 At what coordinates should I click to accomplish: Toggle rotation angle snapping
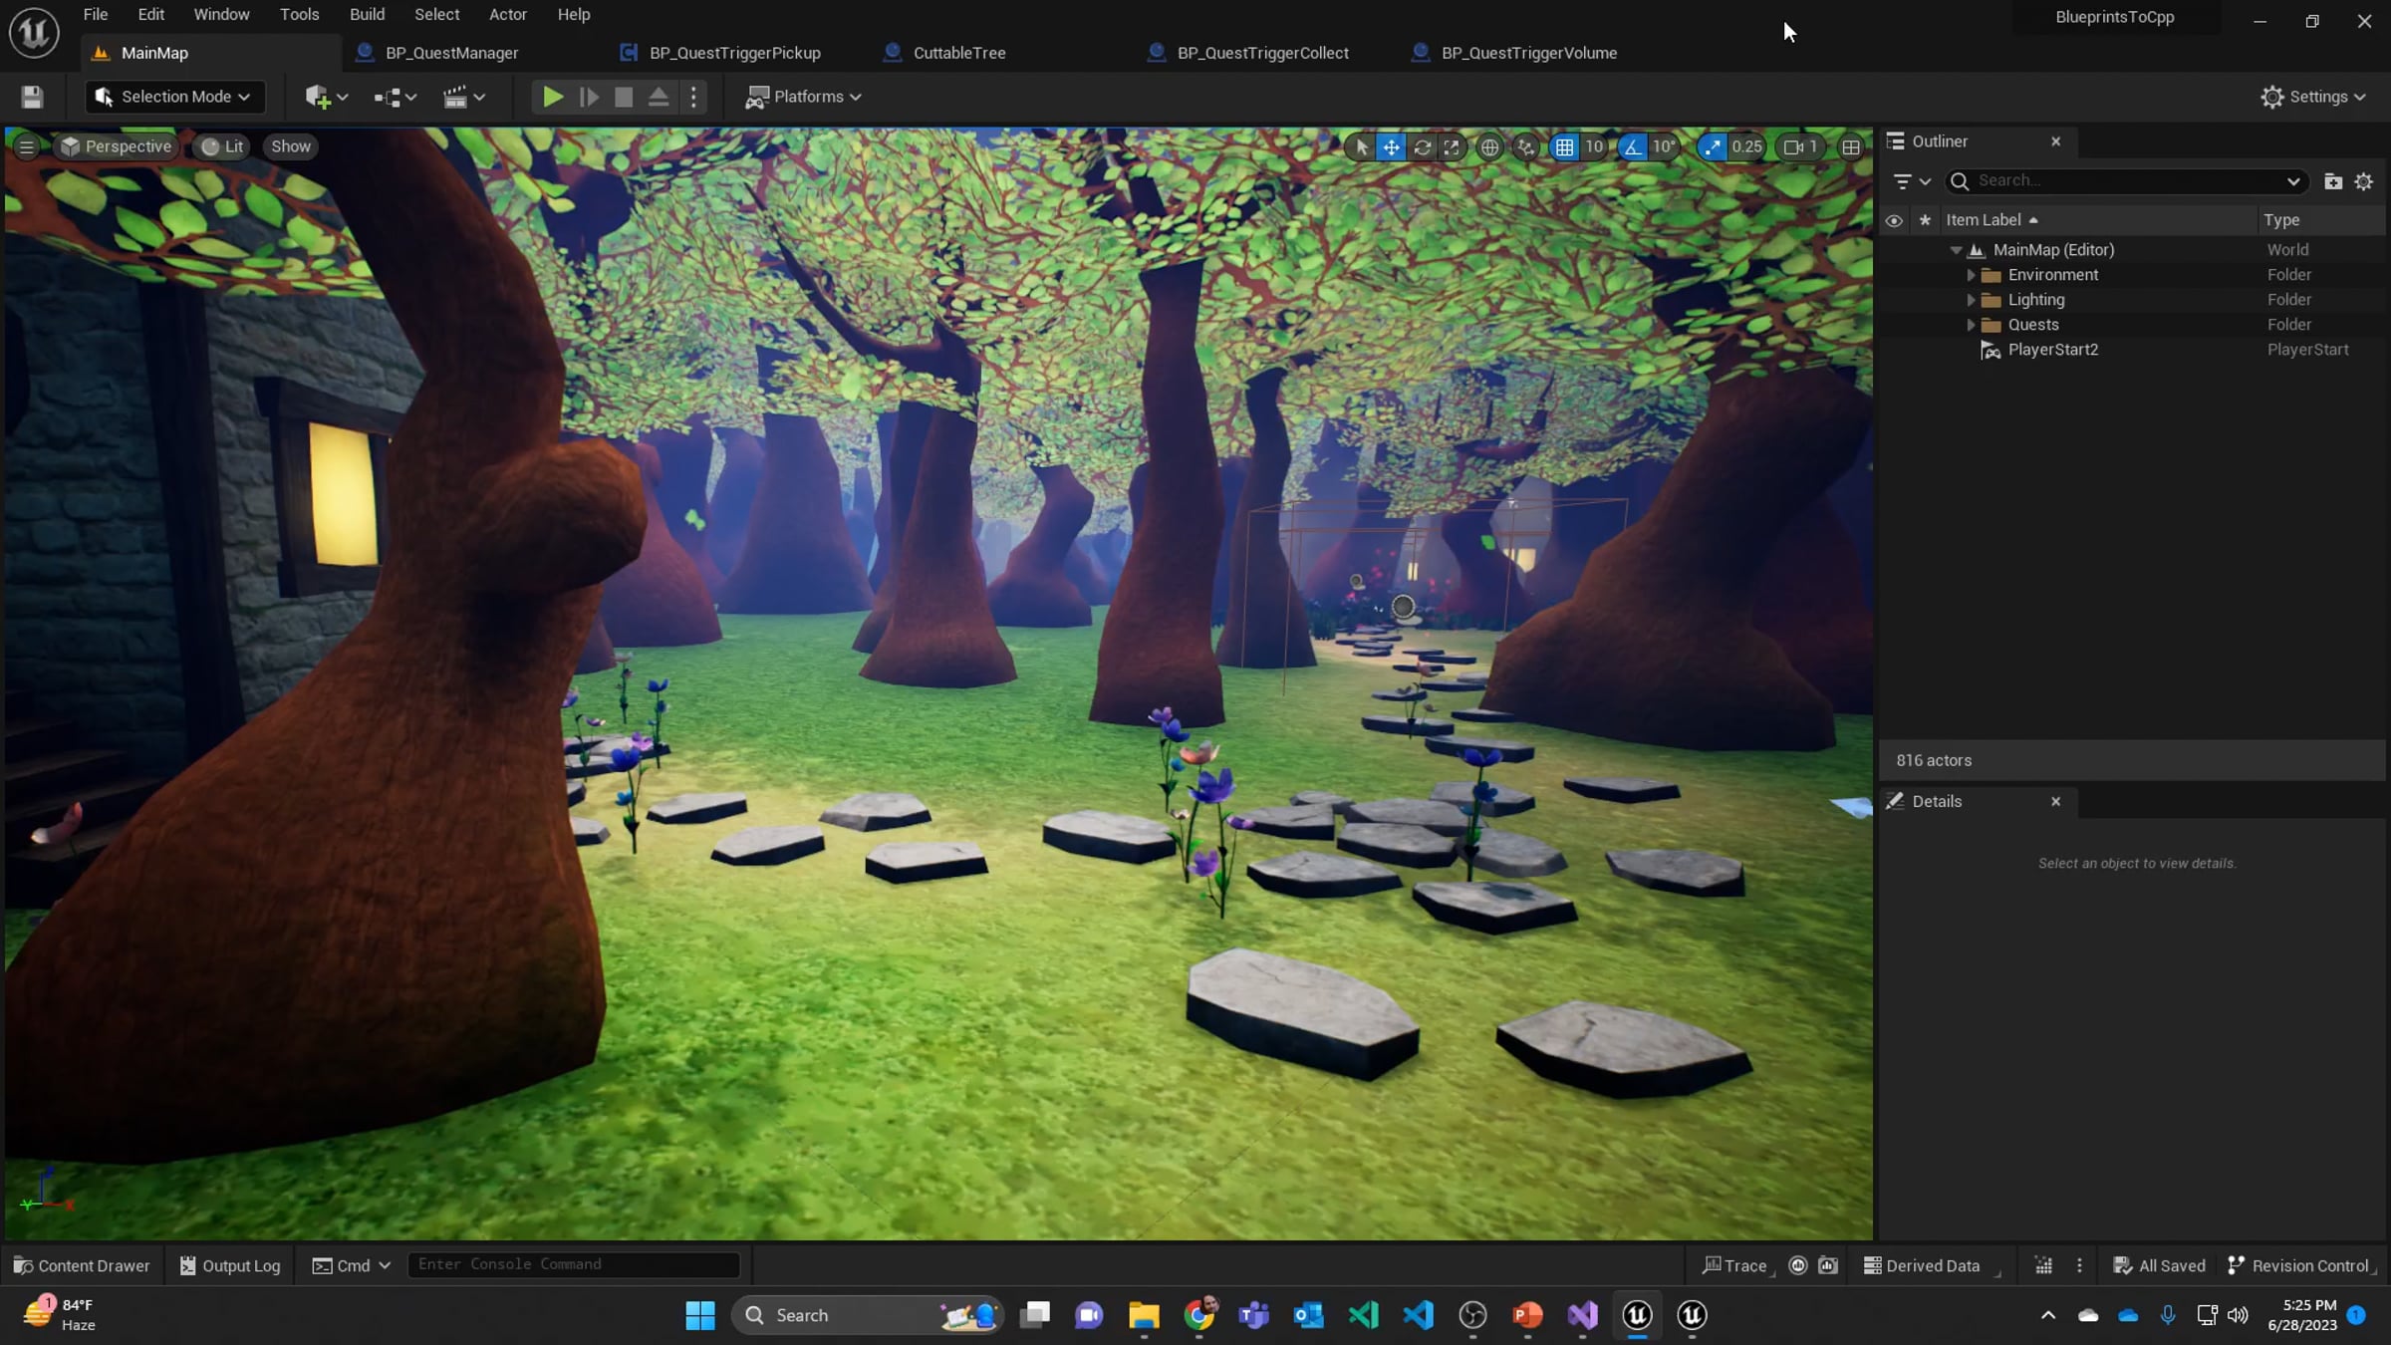coord(1632,147)
